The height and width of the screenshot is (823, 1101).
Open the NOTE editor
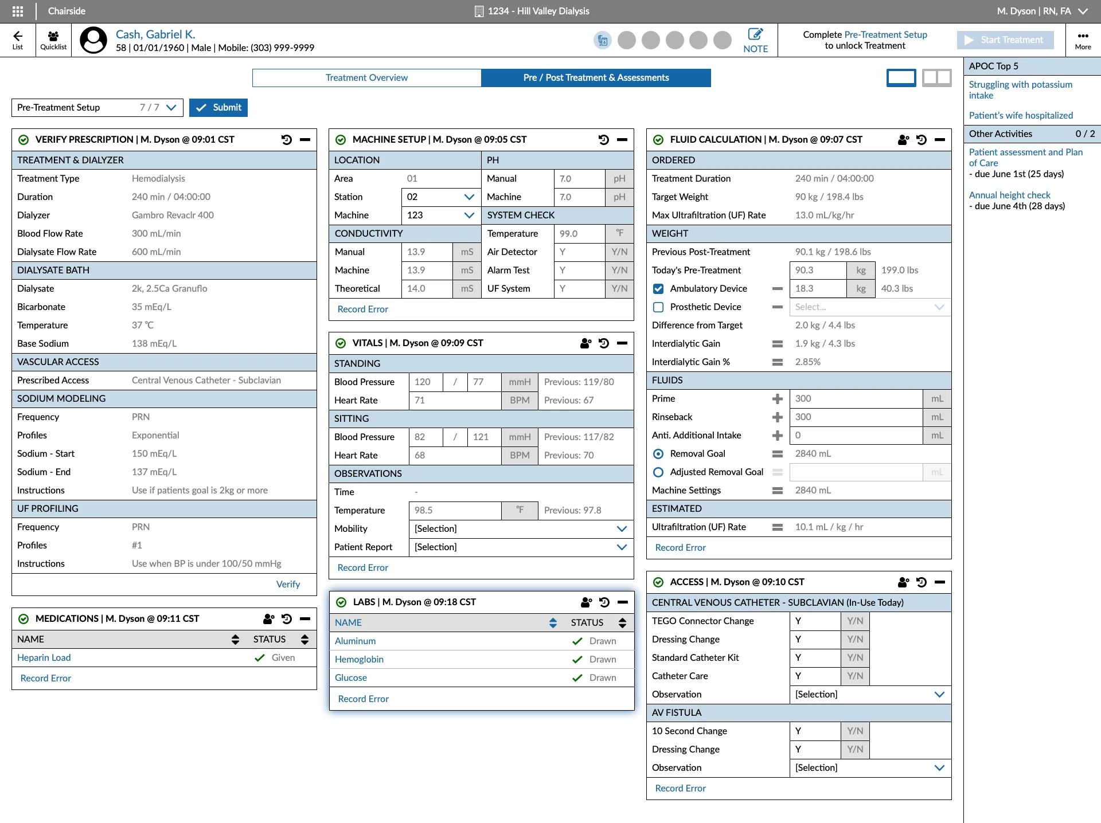click(x=755, y=34)
